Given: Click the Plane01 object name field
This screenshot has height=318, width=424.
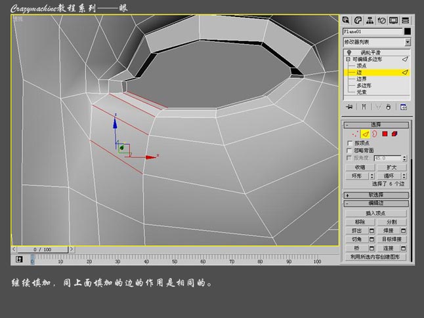Looking at the screenshot, I should (372, 31).
